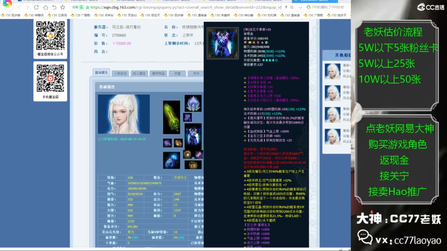447x251 pixels.
Task: Click the browser logo icon at the top left
Action: (7, 3)
